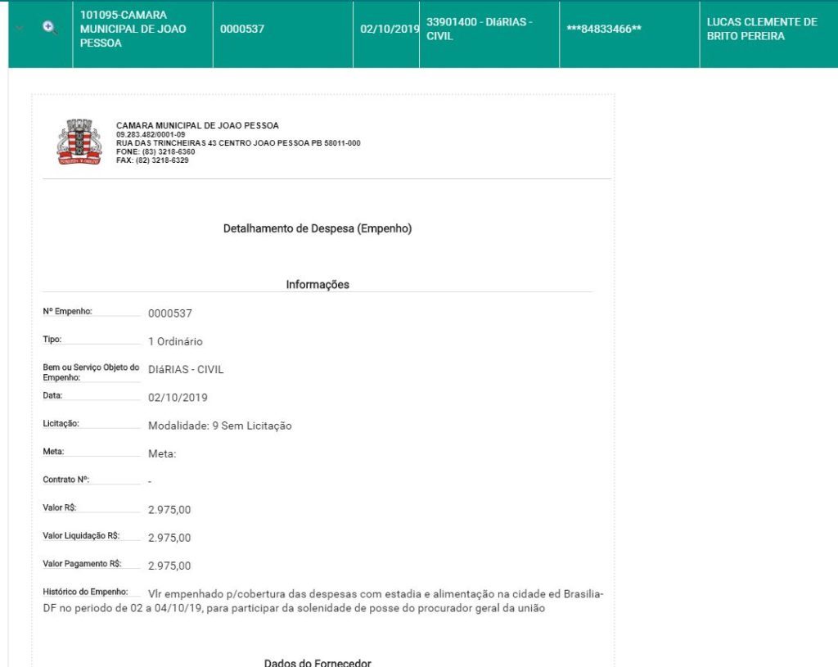Click the 'Contrato Nº:' field label
This screenshot has height=667, width=838.
tap(65, 480)
